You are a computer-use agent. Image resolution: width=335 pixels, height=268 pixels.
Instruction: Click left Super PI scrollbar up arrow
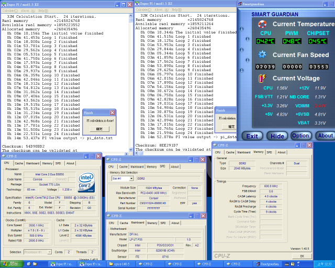click(131, 16)
